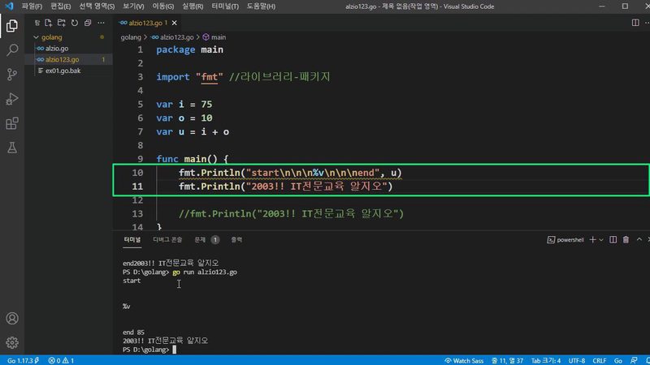The width and height of the screenshot is (650, 365).
Task: Collapse all folders in explorer icon
Action: tap(88, 23)
